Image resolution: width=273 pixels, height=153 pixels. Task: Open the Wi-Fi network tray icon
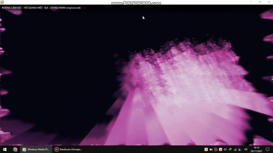pyautogui.click(x=235, y=149)
